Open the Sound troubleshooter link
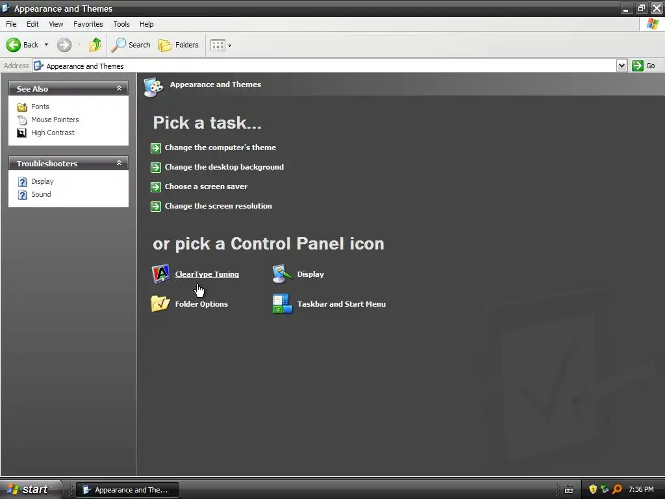 click(x=41, y=194)
